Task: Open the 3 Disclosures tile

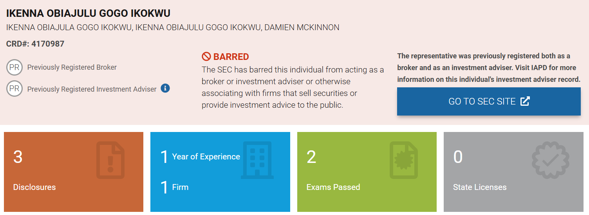Action: (x=73, y=172)
